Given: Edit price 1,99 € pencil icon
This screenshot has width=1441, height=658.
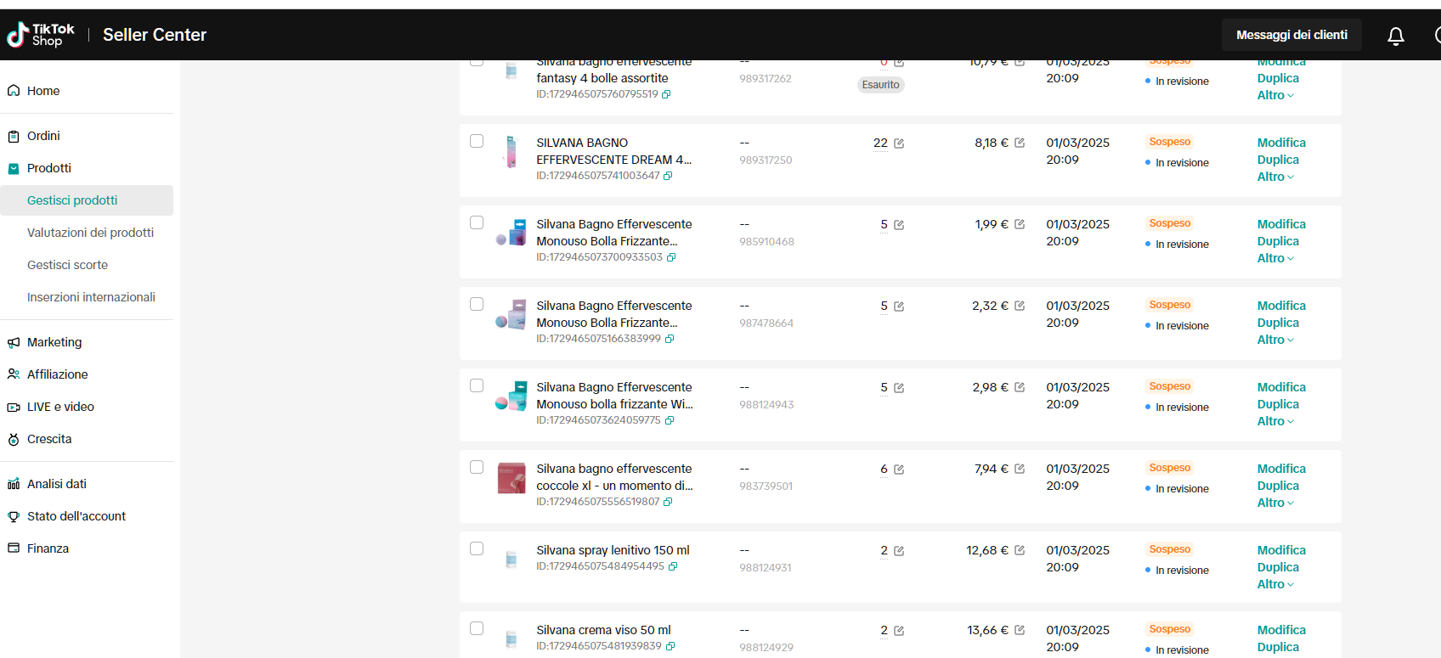Looking at the screenshot, I should click(x=1020, y=224).
